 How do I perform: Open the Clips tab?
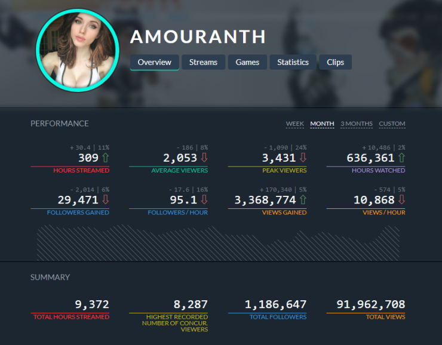point(335,62)
